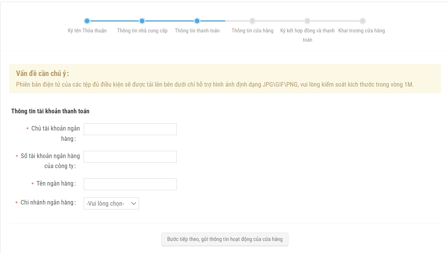Screen dimensions: 448x253
Task: Click the Vấn đề cần chú ý notice heading
Action: 42,74
